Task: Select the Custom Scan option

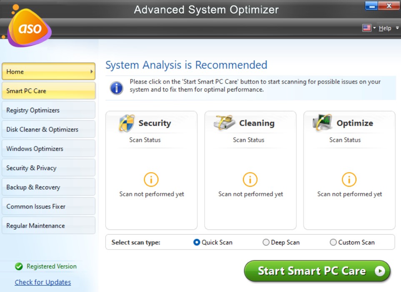Action: pyautogui.click(x=333, y=242)
